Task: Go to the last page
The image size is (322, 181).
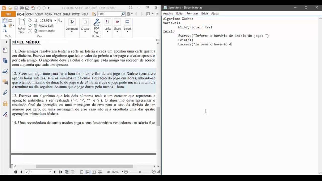Action: (x=61, y=172)
